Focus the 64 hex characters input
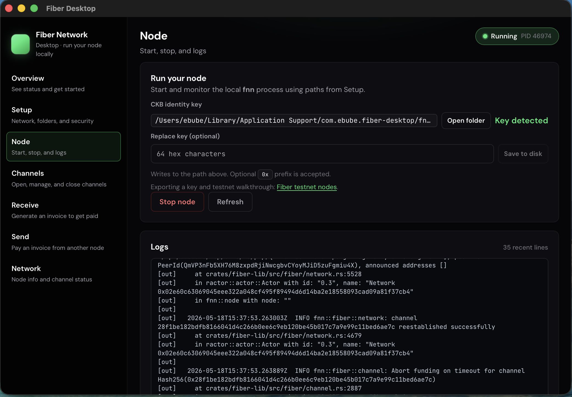The image size is (572, 397). (322, 154)
